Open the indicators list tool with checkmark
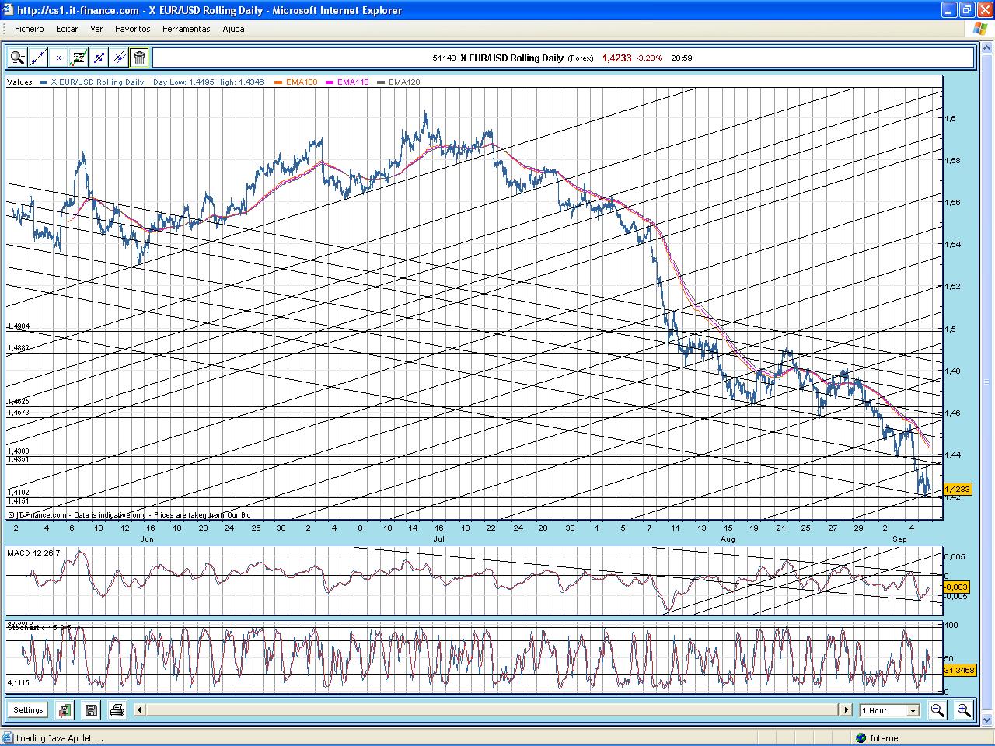The image size is (995, 746). (x=79, y=58)
